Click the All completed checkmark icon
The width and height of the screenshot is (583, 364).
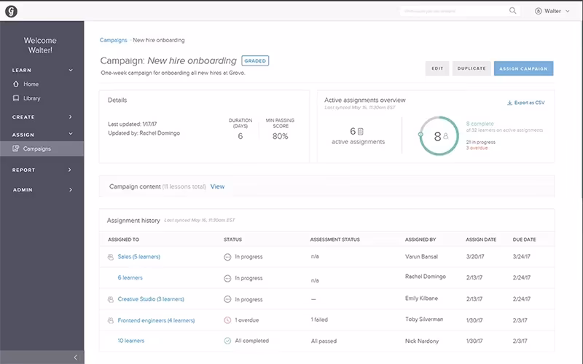pyautogui.click(x=227, y=341)
